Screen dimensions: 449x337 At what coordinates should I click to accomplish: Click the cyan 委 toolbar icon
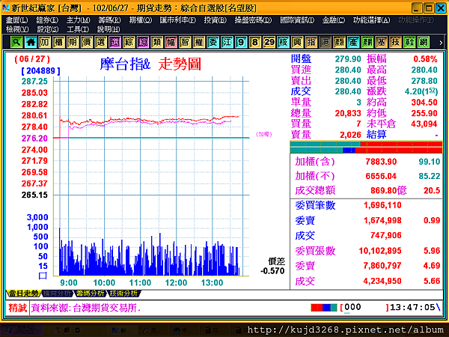pos(213,42)
